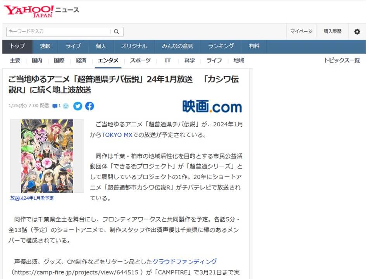Open the ランキング tab
This screenshot has width=372, height=279.
(x=221, y=46)
